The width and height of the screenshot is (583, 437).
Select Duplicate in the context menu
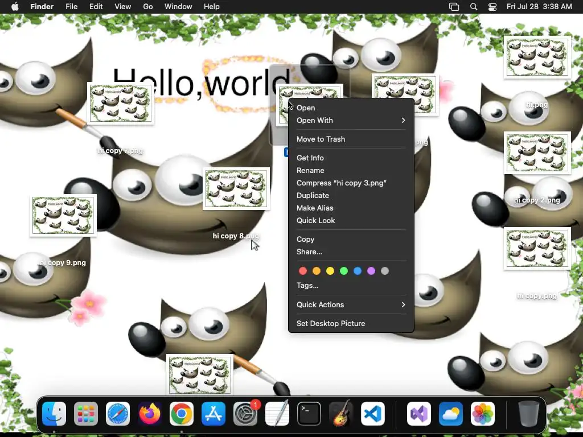click(351, 196)
